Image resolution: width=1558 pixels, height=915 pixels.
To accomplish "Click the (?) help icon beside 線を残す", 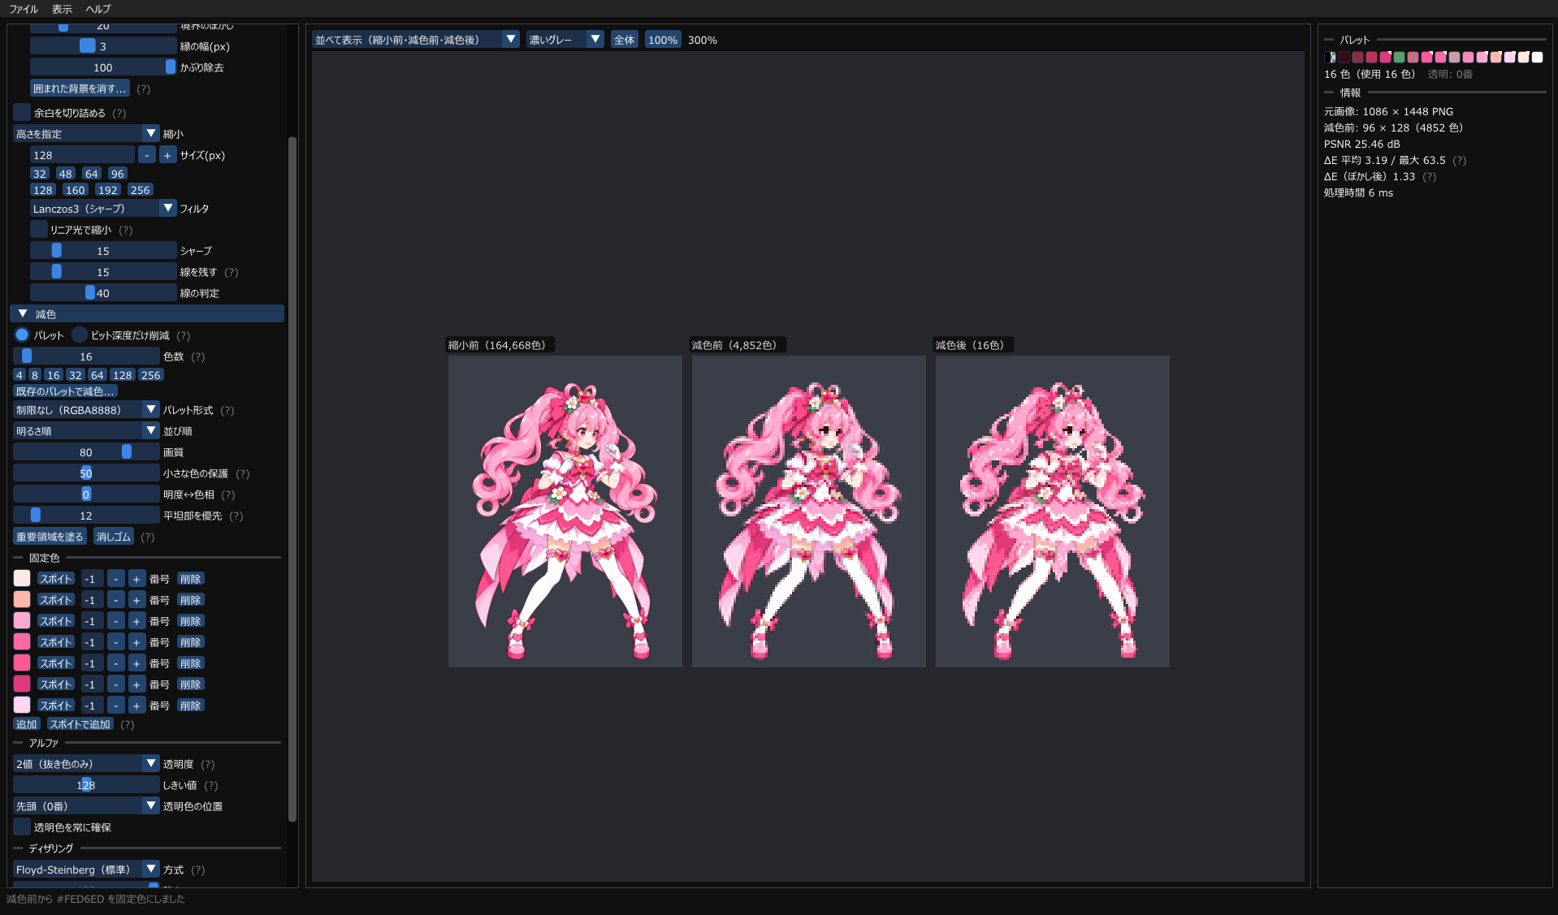I will pos(232,272).
